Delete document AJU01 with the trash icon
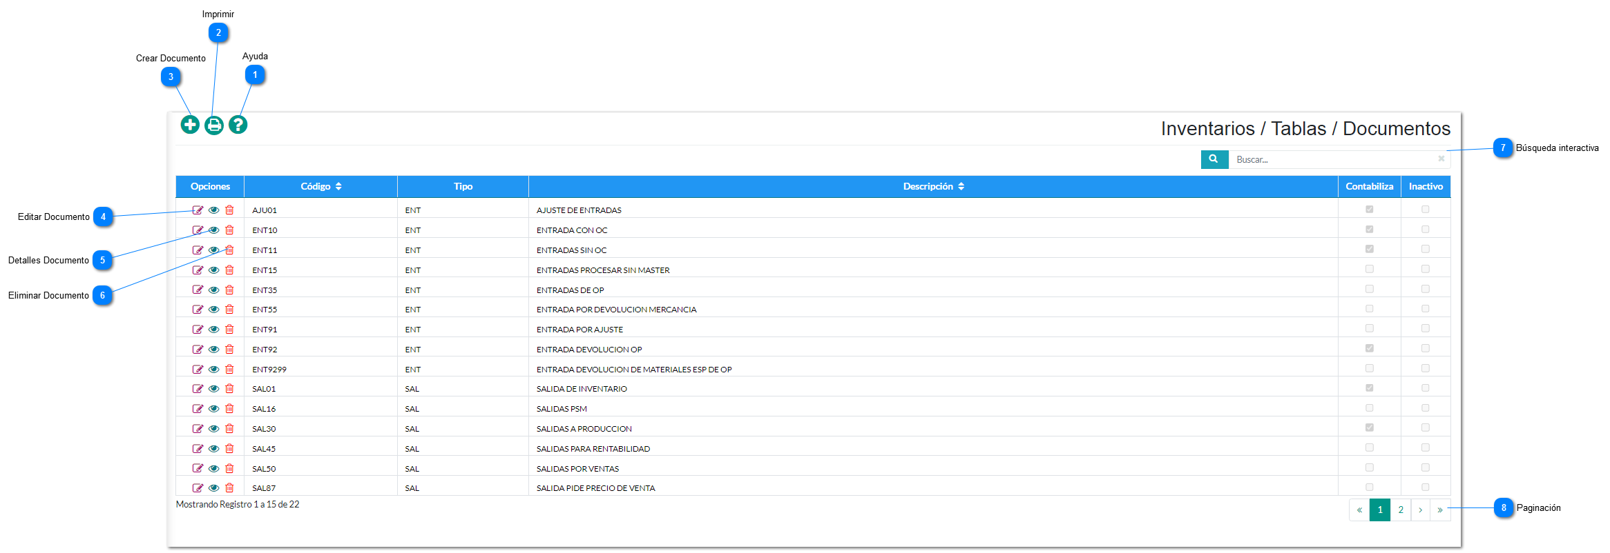This screenshot has height=553, width=1610. tap(230, 210)
